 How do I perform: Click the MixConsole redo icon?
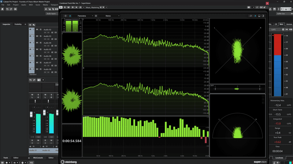pos(34,80)
